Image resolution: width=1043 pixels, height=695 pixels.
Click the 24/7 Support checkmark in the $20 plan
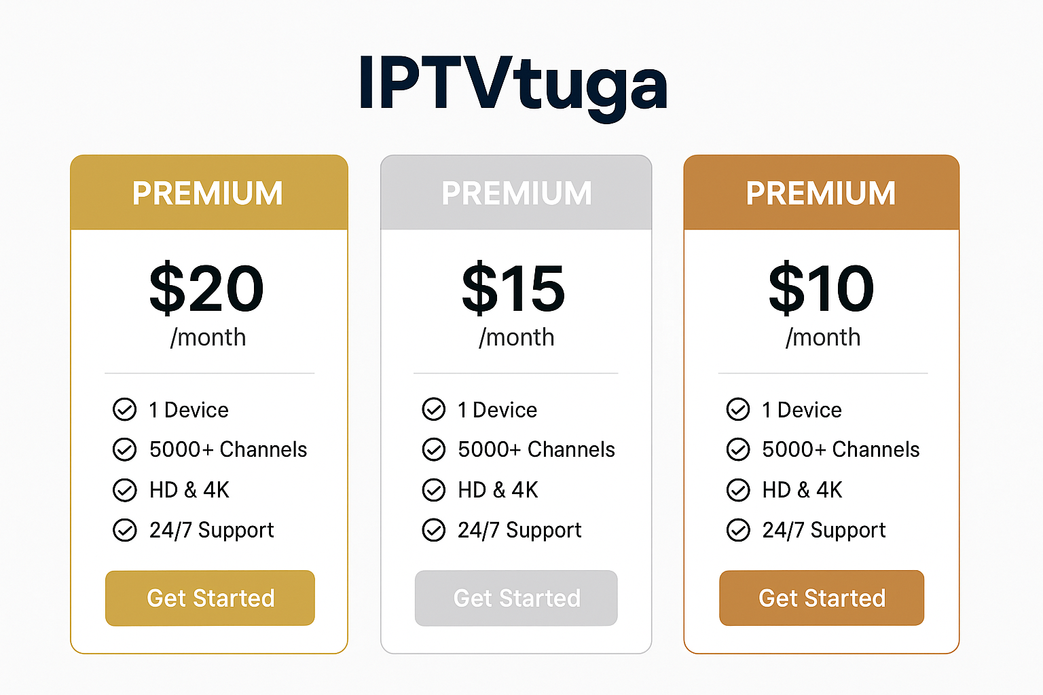(125, 530)
